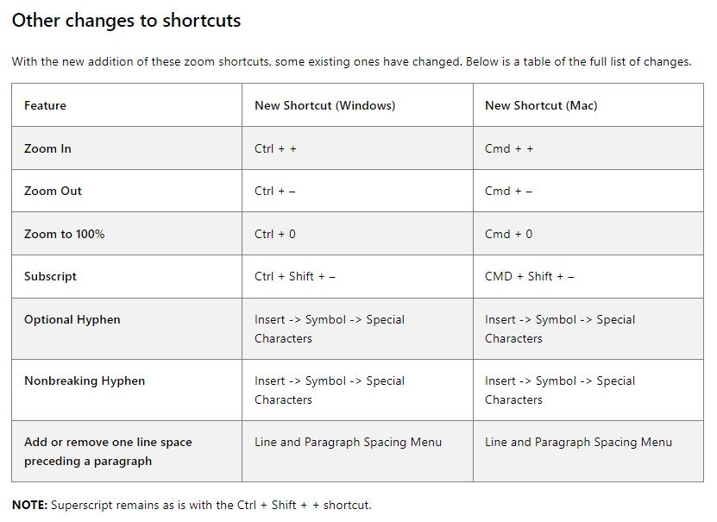Click the bold NOTE label below the table
Image resolution: width=717 pixels, height=522 pixels.
[x=29, y=505]
